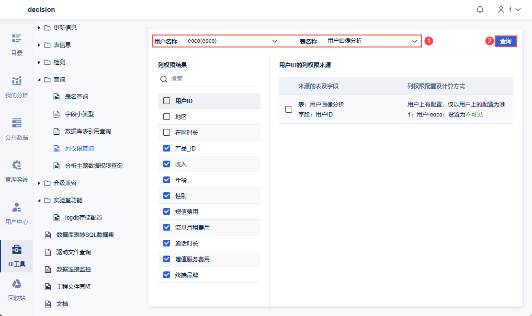The width and height of the screenshot is (532, 316).
Task: Check the 用户ID column checkbox
Action: (167, 101)
